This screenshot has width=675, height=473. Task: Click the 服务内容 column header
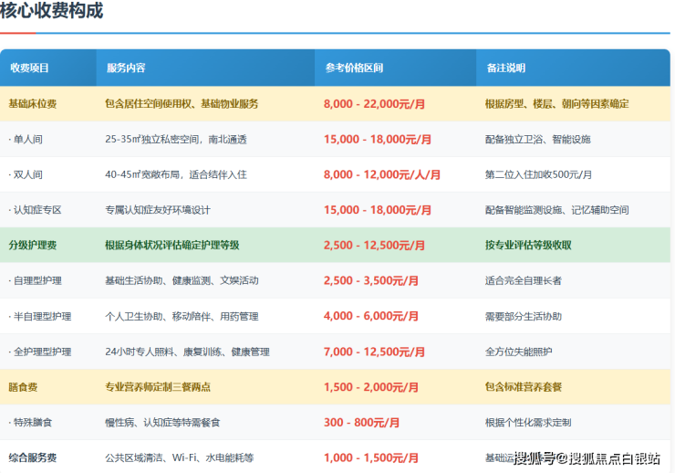click(x=126, y=68)
